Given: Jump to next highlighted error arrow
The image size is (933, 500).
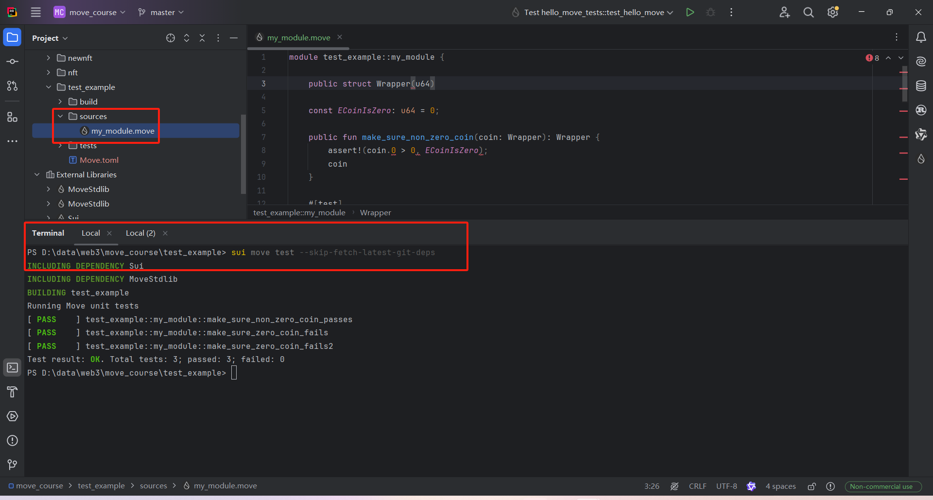Looking at the screenshot, I should click(901, 58).
